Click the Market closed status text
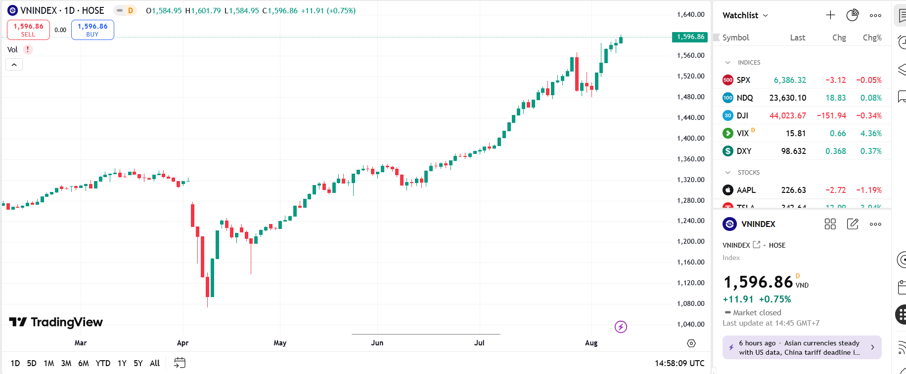This screenshot has width=906, height=374. [x=757, y=312]
